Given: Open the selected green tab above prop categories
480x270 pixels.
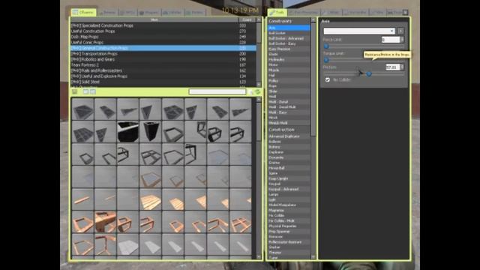Looking at the screenshot, I should 83,12.
